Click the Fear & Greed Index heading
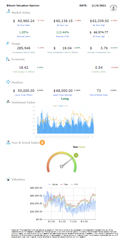The image size is (129, 243). pos(25,142)
